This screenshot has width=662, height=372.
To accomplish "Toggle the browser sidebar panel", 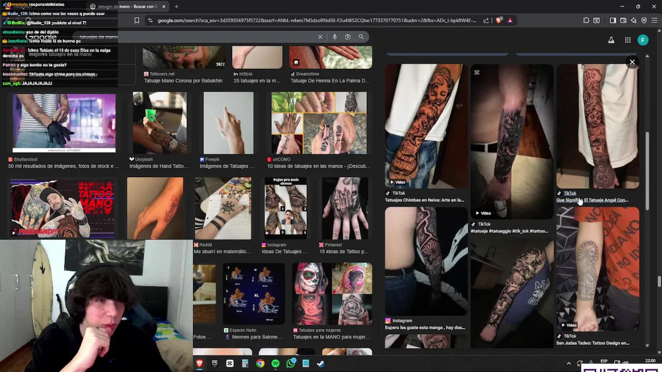I will (x=613, y=21).
